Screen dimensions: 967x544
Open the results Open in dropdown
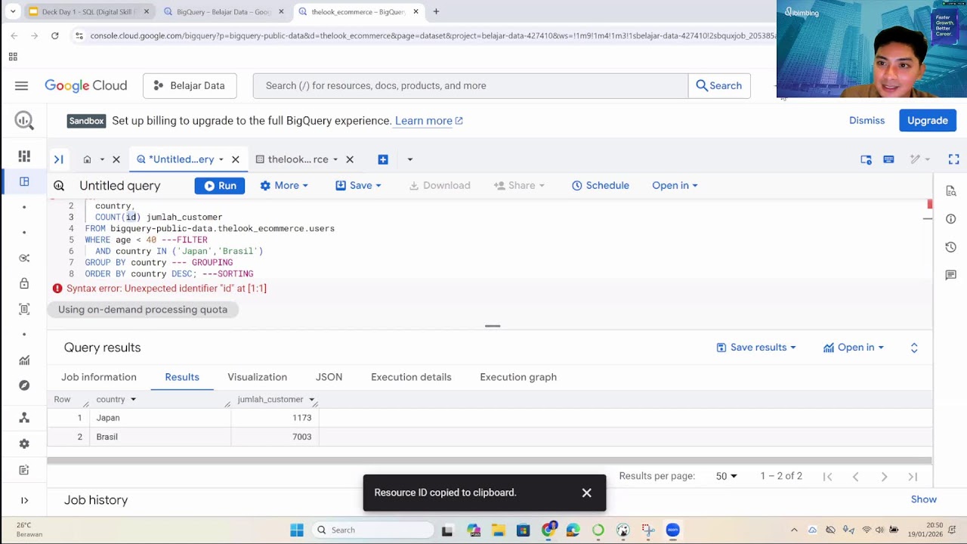(x=854, y=348)
